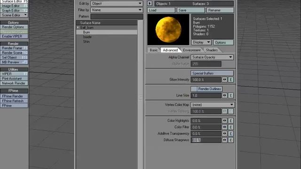This screenshot has width=301, height=169.
Task: Click FPrime Render button
Action: 14,96
